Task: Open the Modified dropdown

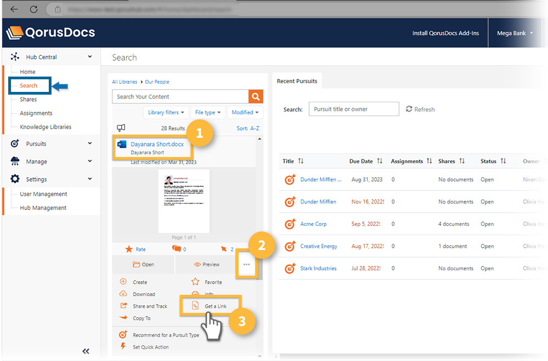Action: [x=245, y=112]
